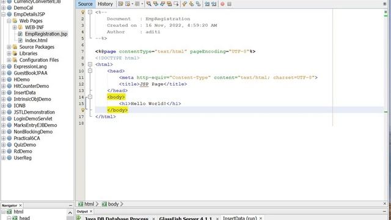Collapse Web Pages folder node
Viewport: 391px width, 220px height.
pyautogui.click(x=9, y=21)
